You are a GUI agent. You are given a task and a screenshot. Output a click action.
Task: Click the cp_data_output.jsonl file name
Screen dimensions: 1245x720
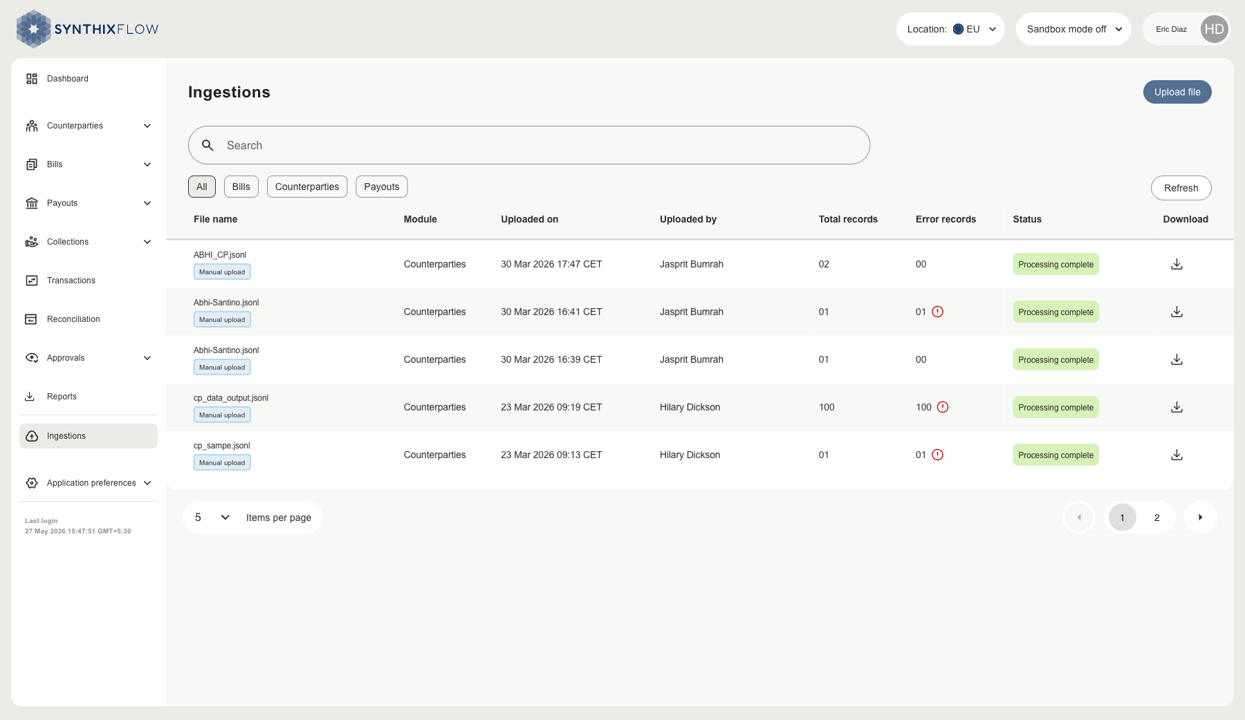coord(231,398)
